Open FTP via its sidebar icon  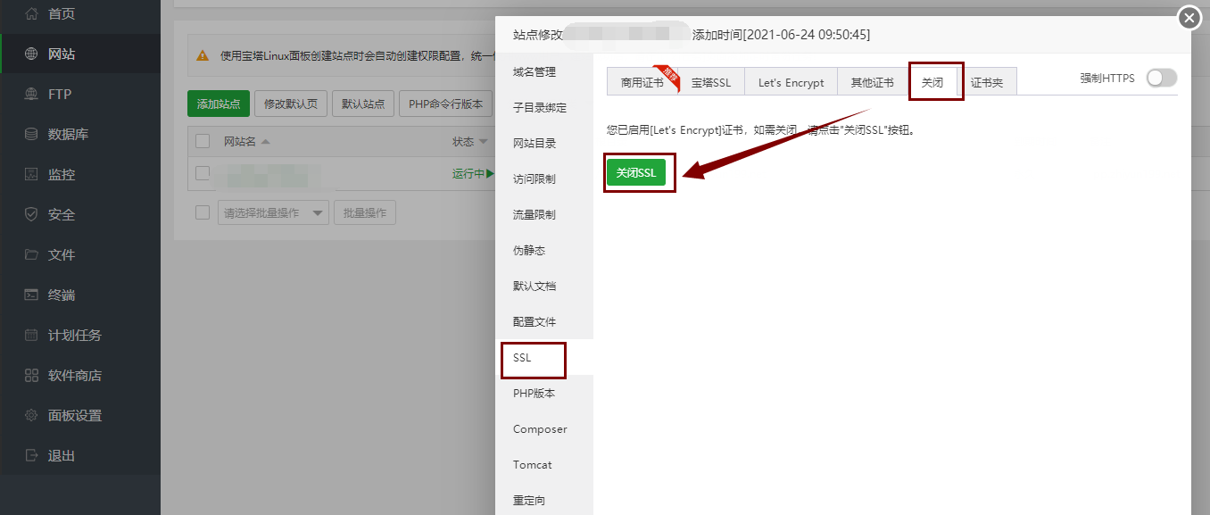(31, 94)
